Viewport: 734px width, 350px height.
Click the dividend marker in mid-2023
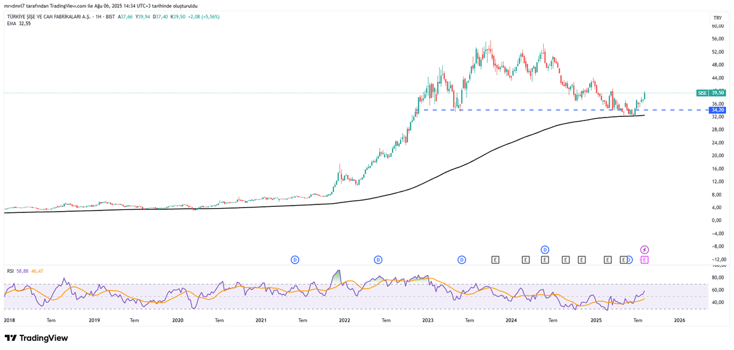click(462, 260)
